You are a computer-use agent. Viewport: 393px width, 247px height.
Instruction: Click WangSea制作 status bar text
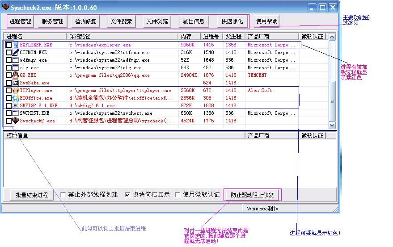coord(262,209)
